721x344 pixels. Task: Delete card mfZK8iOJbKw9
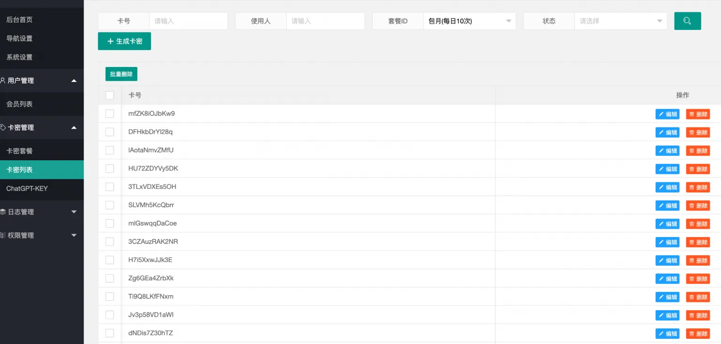(x=698, y=114)
